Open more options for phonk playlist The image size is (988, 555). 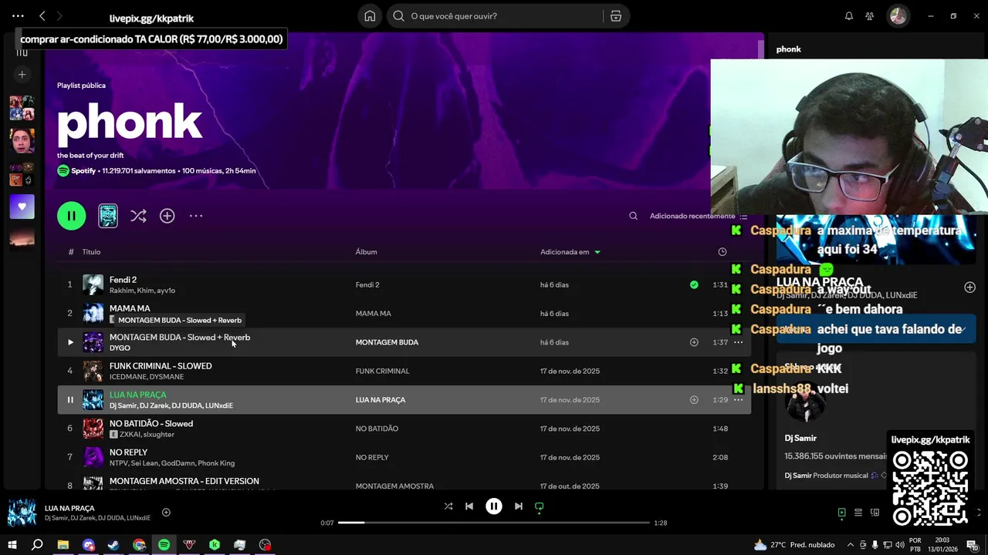coord(196,216)
